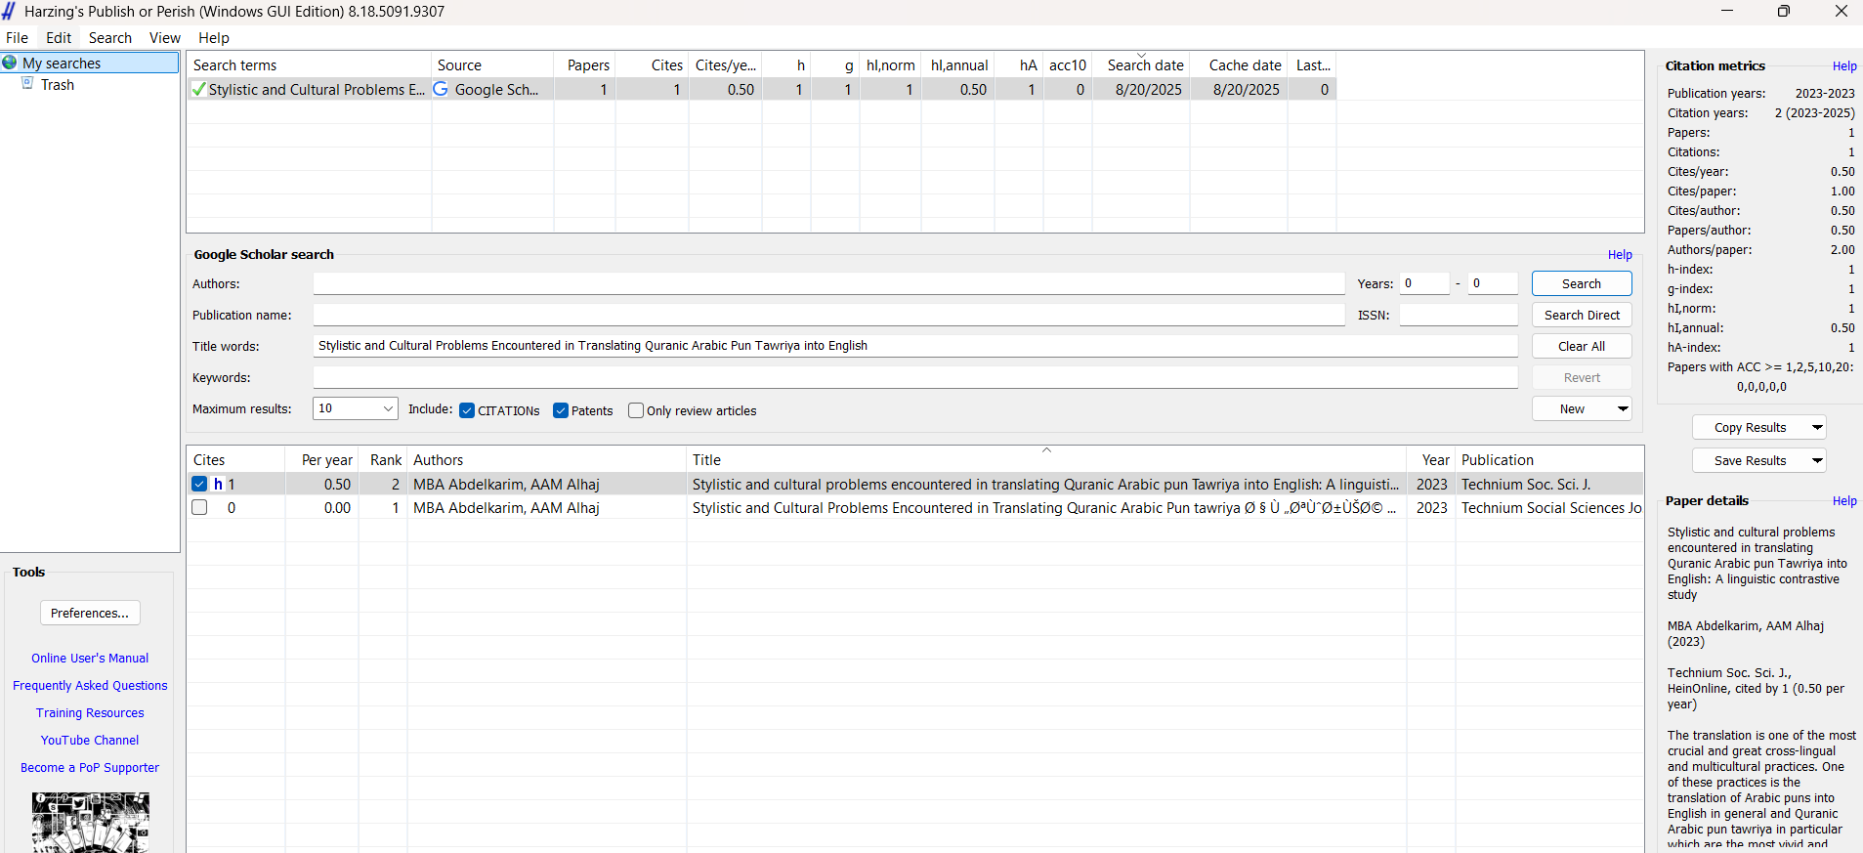
Task: Click the Publish or Perish app logo
Action: (x=9, y=12)
